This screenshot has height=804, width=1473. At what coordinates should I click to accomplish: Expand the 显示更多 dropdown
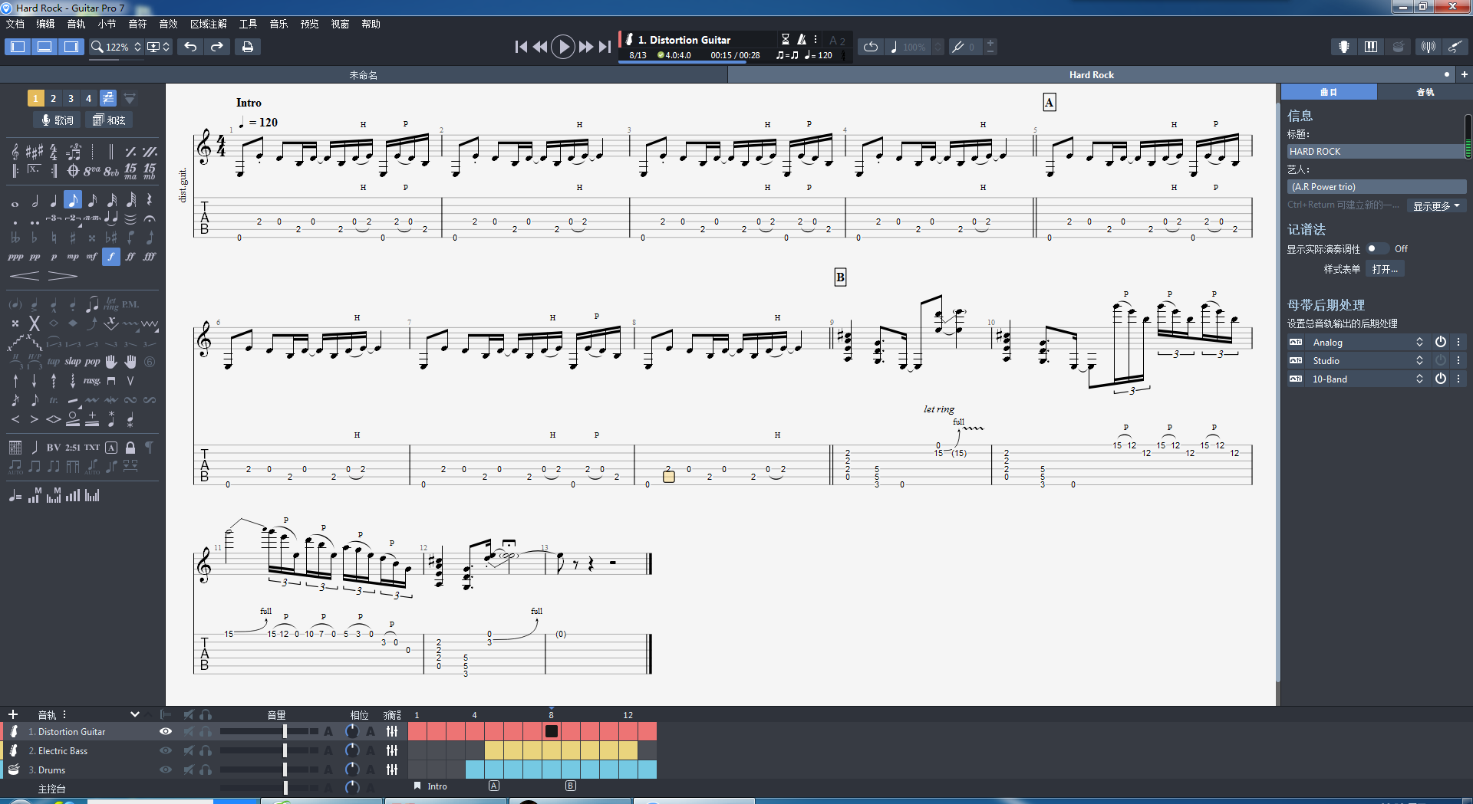coord(1436,205)
